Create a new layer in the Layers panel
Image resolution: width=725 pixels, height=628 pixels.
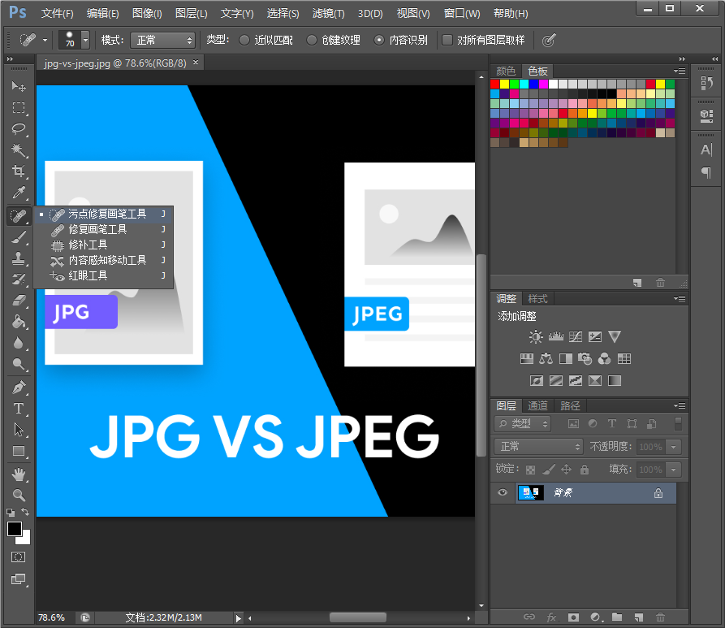click(x=638, y=617)
